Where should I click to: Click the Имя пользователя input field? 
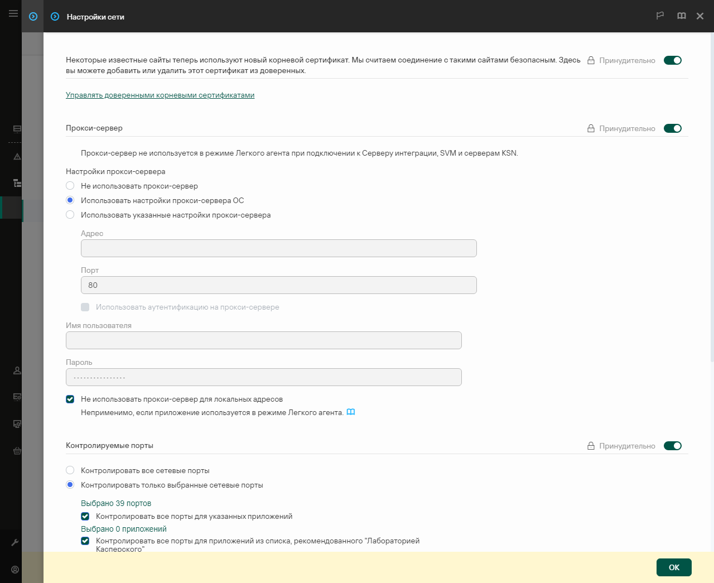(x=264, y=340)
